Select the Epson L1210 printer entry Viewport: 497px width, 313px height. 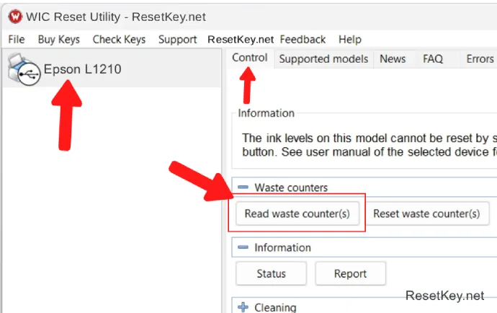(82, 70)
